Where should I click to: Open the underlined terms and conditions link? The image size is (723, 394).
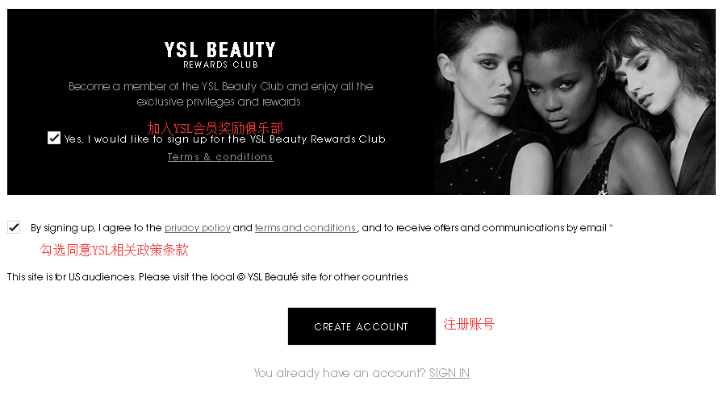coord(306,228)
